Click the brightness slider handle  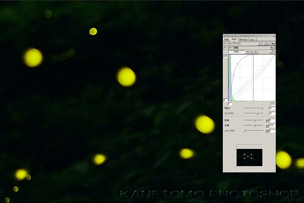click(262, 108)
